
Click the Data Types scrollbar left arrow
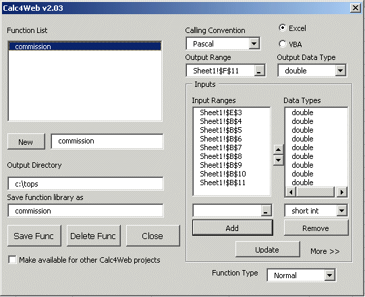click(291, 192)
